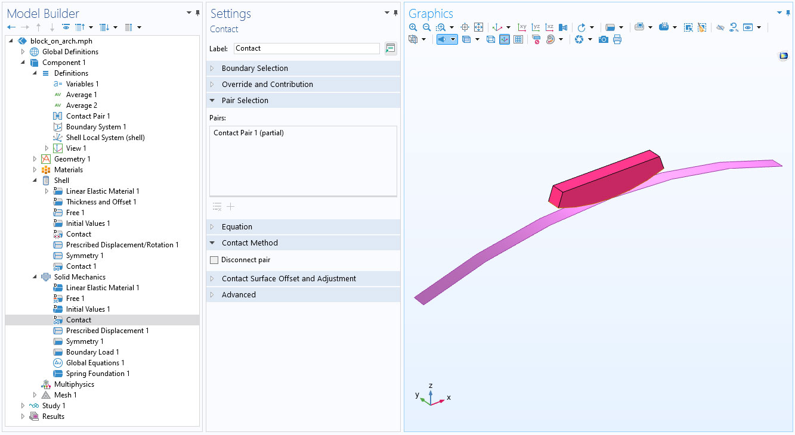Screen dimensions: 795x435
Task: Click the Zoom In graphics icon
Action: (x=413, y=27)
